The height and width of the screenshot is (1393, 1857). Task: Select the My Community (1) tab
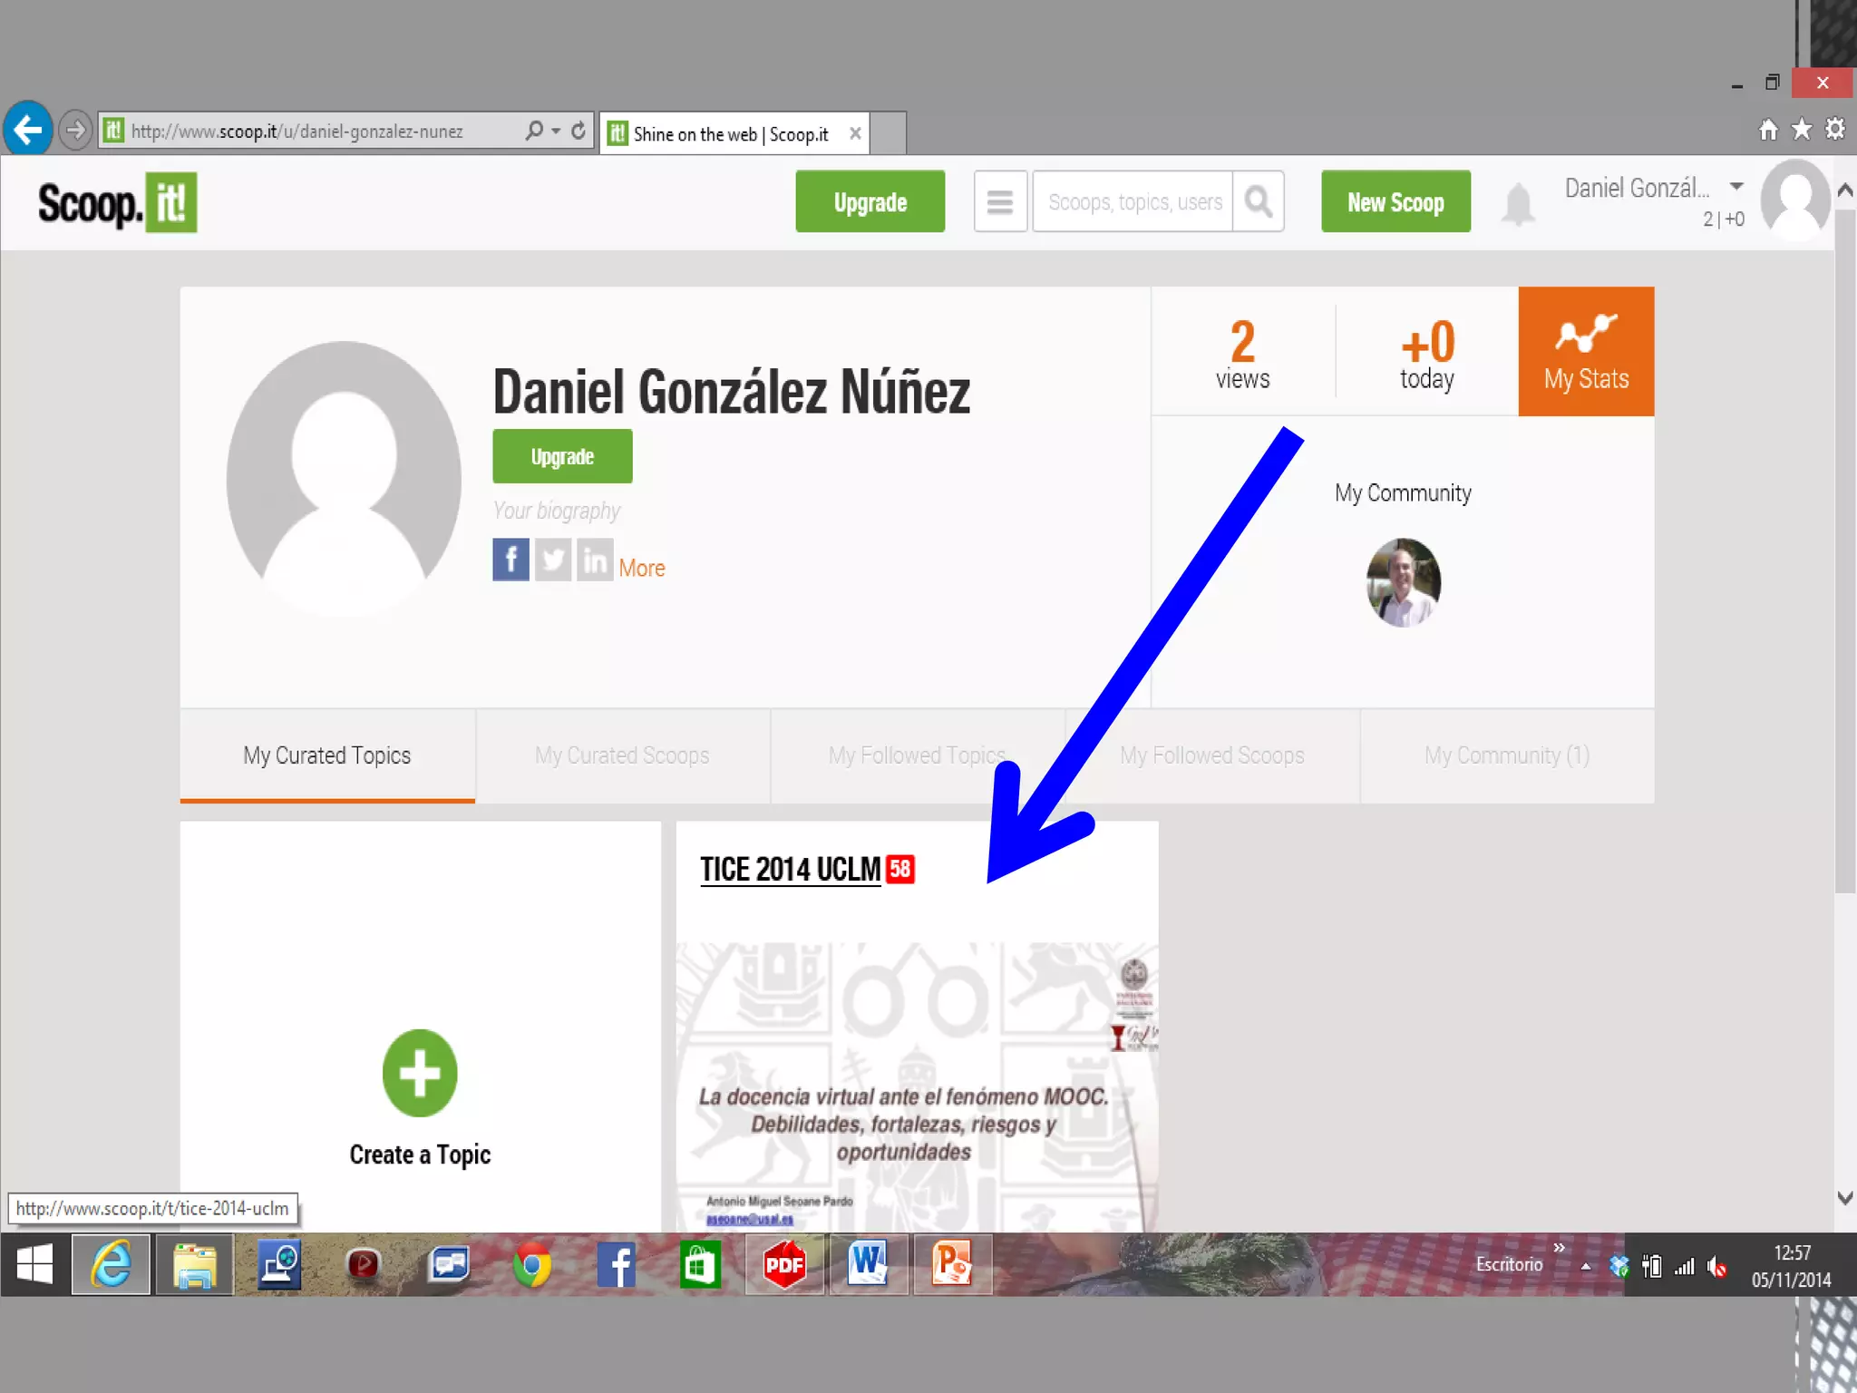click(x=1506, y=755)
